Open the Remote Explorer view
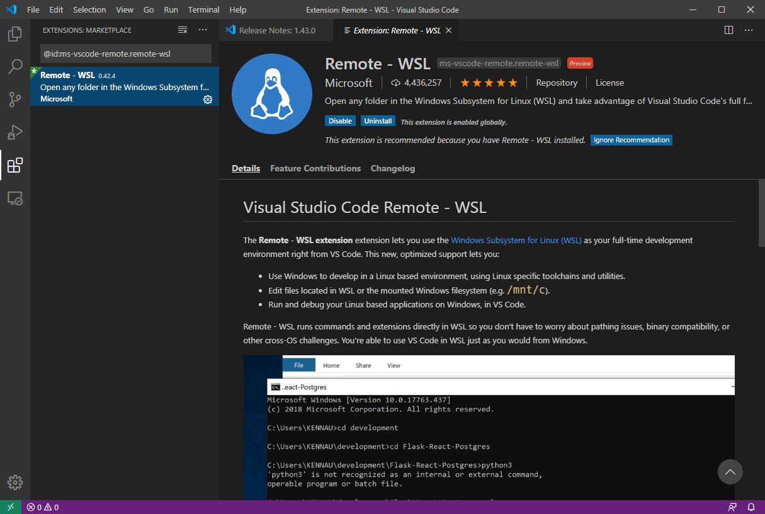The width and height of the screenshot is (765, 514). click(15, 198)
